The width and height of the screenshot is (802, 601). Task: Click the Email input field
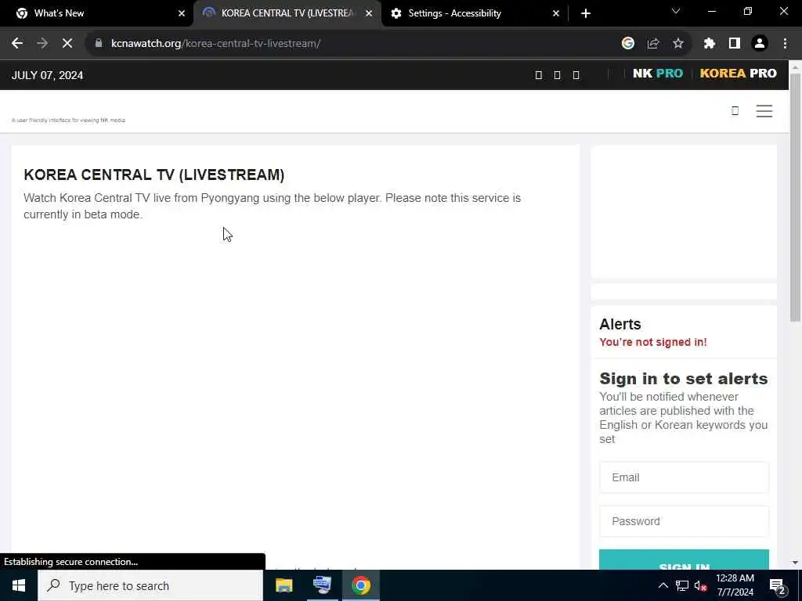click(x=684, y=477)
